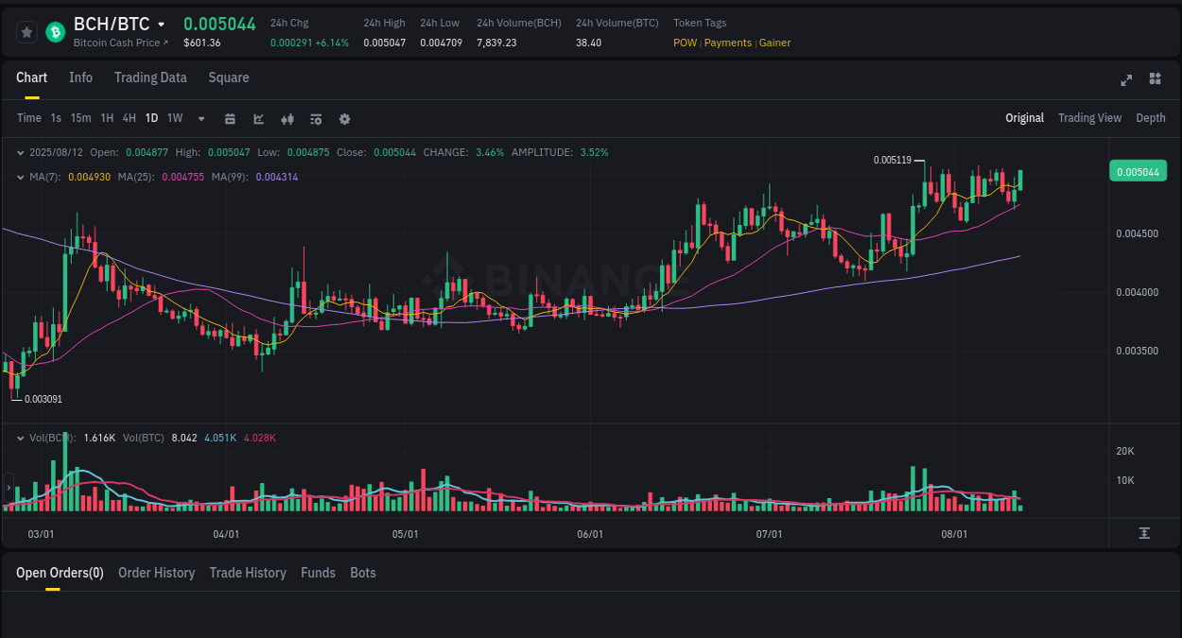Open chart settings with the gear icon
The image size is (1182, 638).
tap(344, 118)
